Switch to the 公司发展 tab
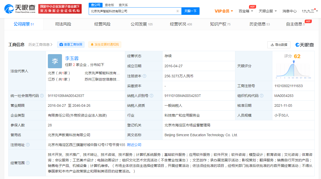321x179 pixels. point(142,24)
